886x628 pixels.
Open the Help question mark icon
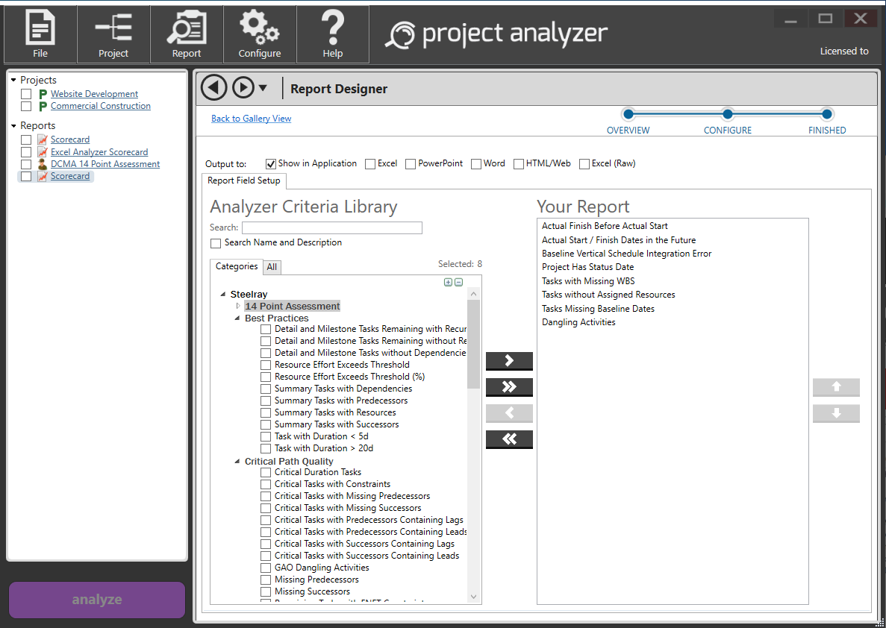(333, 34)
